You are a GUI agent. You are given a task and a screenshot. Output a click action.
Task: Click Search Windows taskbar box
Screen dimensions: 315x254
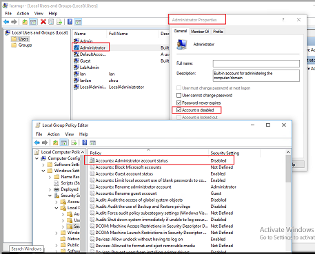[26, 248]
